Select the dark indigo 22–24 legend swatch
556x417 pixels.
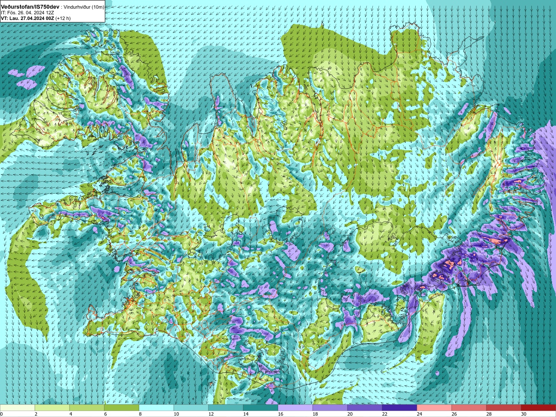[x=400, y=408]
